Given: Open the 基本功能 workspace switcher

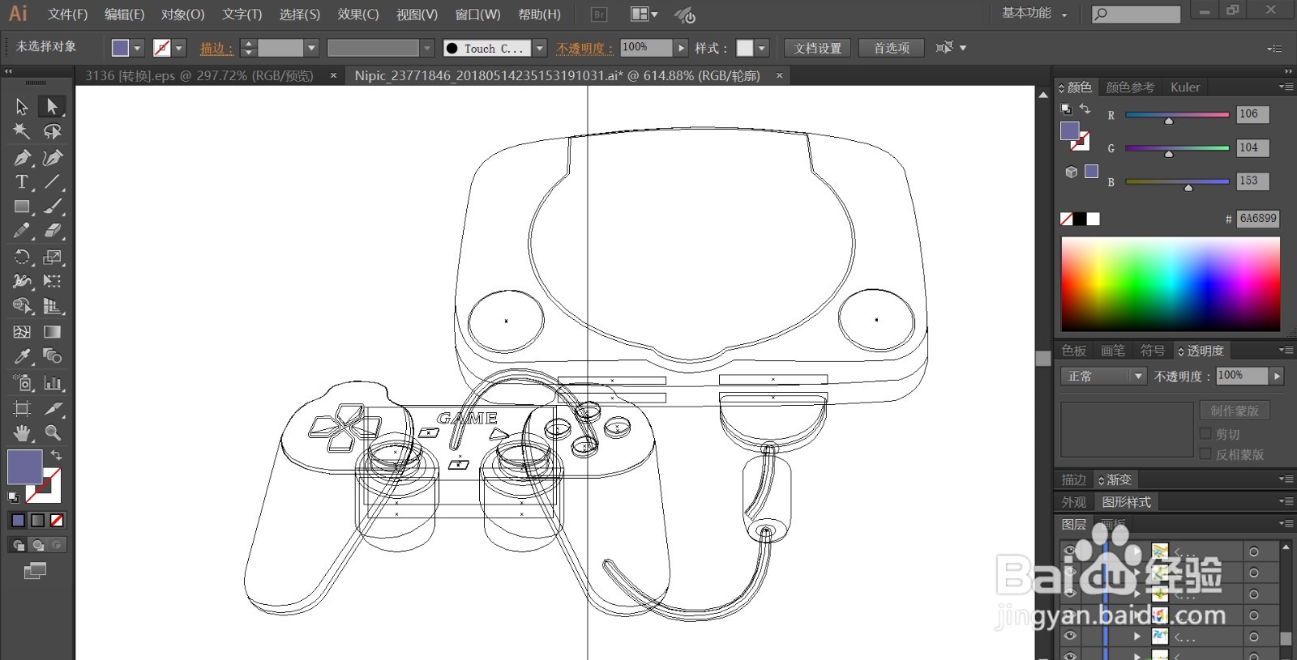Looking at the screenshot, I should [x=1034, y=13].
